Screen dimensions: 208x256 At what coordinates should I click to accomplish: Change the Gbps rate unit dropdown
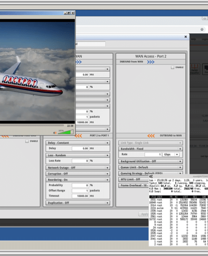click(x=171, y=155)
